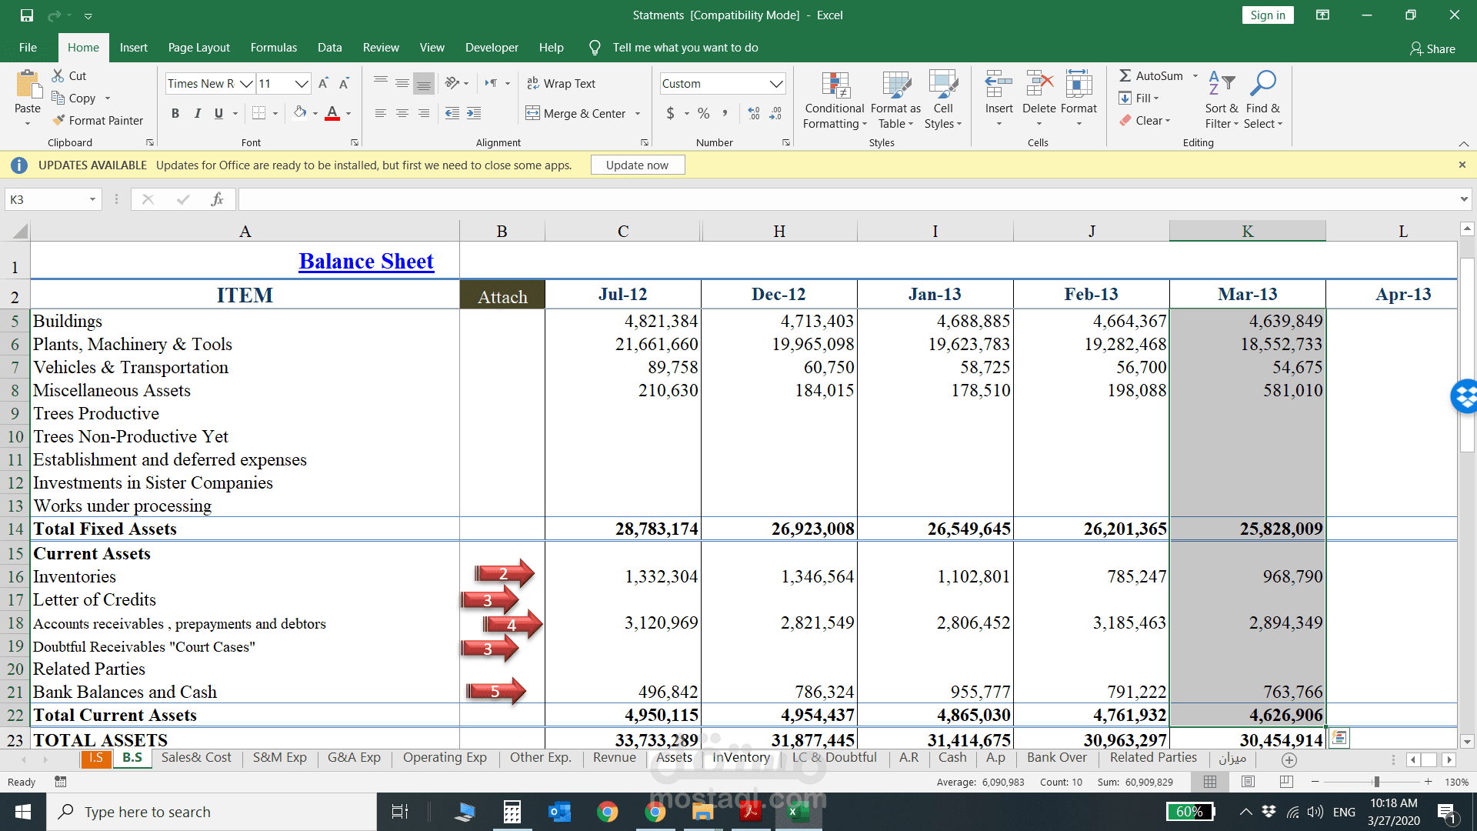Open Chrome from the Windows taskbar
1477x831 pixels.
[x=608, y=812]
